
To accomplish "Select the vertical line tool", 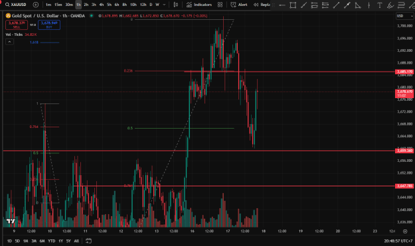I will tap(369, 5).
